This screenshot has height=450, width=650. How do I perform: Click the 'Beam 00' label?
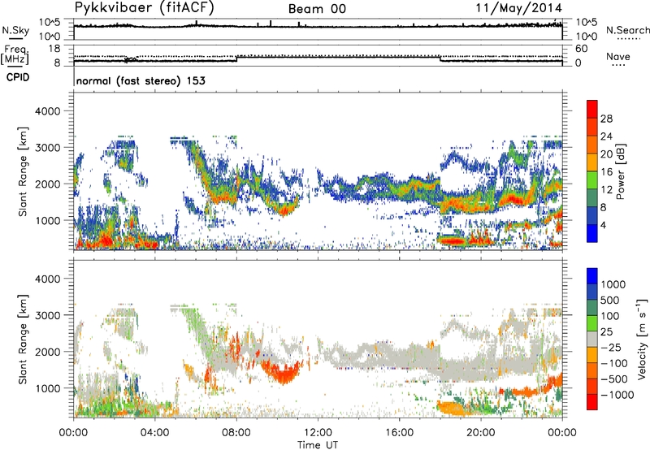[317, 9]
